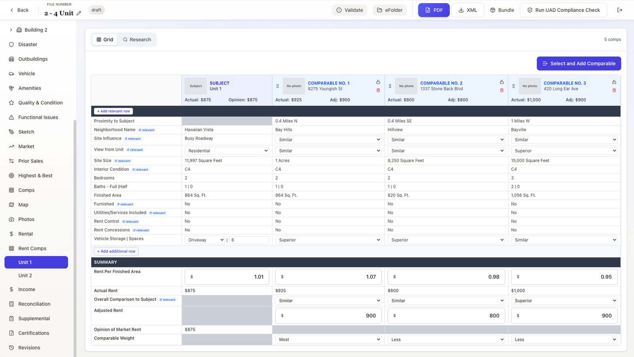The image size is (634, 357).
Task: Click drag handle of Comparable No. 3
Action: point(514,86)
